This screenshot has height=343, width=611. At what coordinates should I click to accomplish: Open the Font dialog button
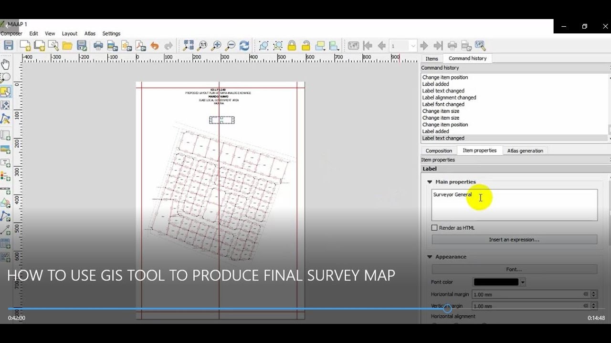click(514, 269)
